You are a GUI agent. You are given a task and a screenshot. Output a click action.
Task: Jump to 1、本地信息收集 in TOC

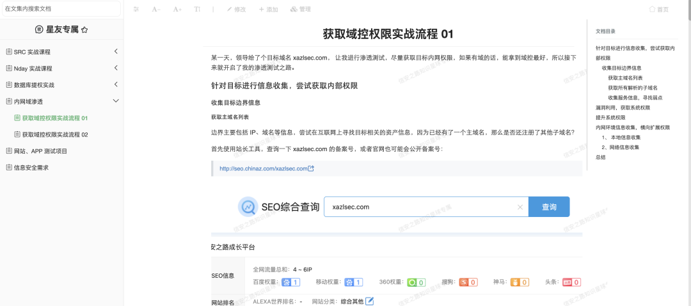(x=621, y=137)
